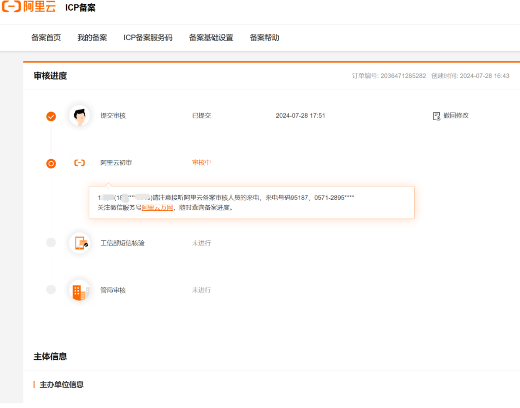Image resolution: width=520 pixels, height=408 pixels.
Task: Click the orange building icon for 管局审核
Action: 79,290
